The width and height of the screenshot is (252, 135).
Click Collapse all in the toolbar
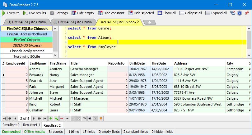[190, 13]
